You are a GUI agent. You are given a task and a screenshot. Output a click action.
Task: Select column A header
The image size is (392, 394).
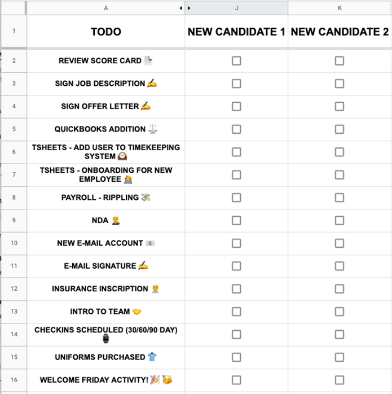(x=106, y=8)
